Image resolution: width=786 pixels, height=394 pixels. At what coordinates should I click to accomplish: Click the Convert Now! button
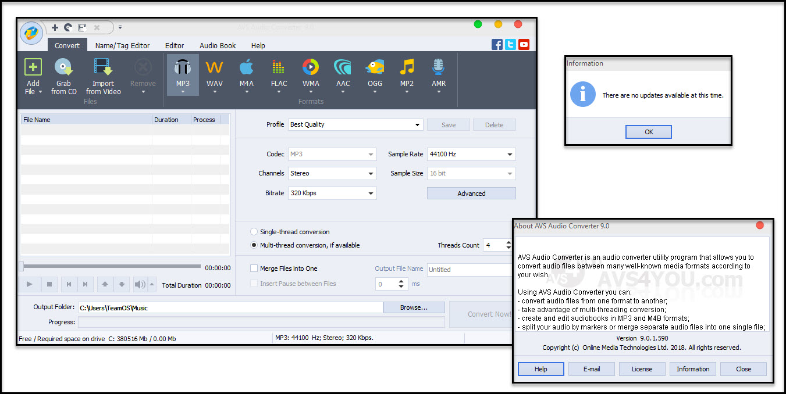point(481,314)
